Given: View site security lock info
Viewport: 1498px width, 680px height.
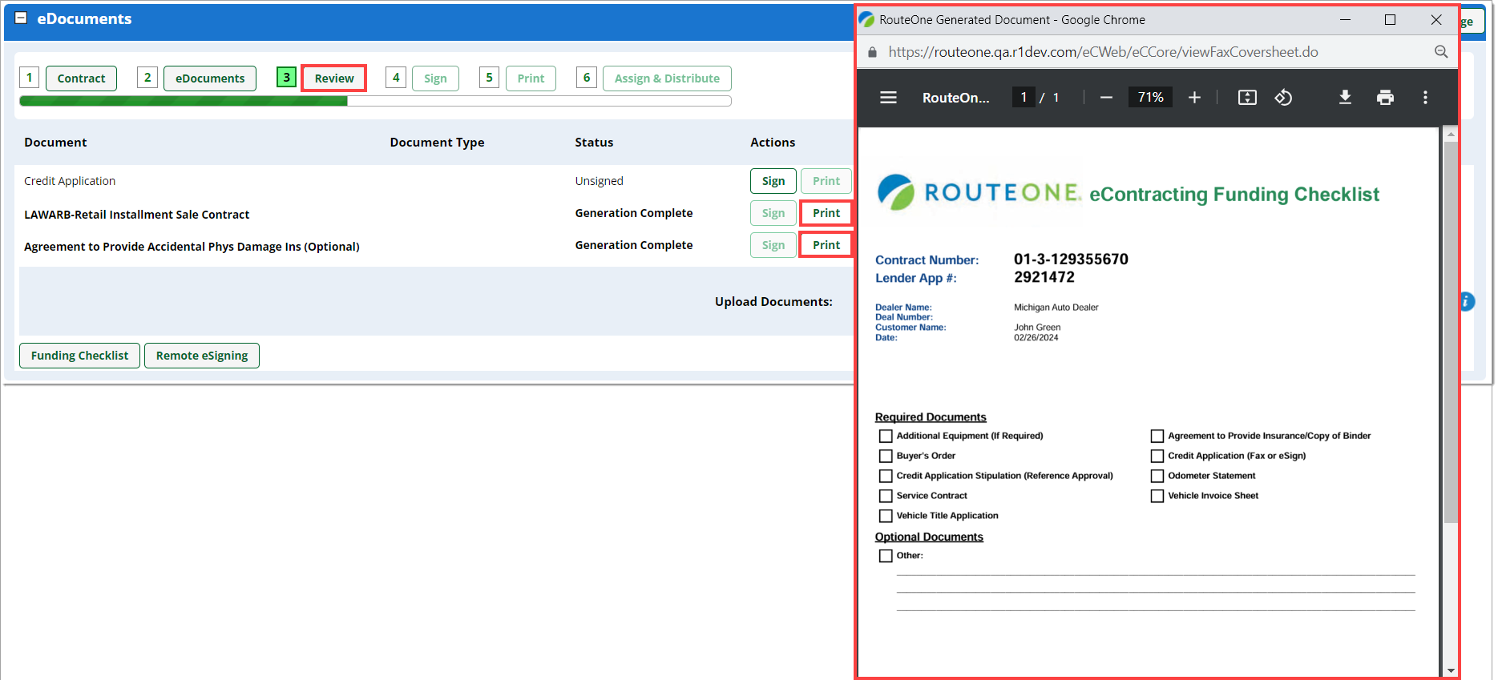Looking at the screenshot, I should point(873,52).
